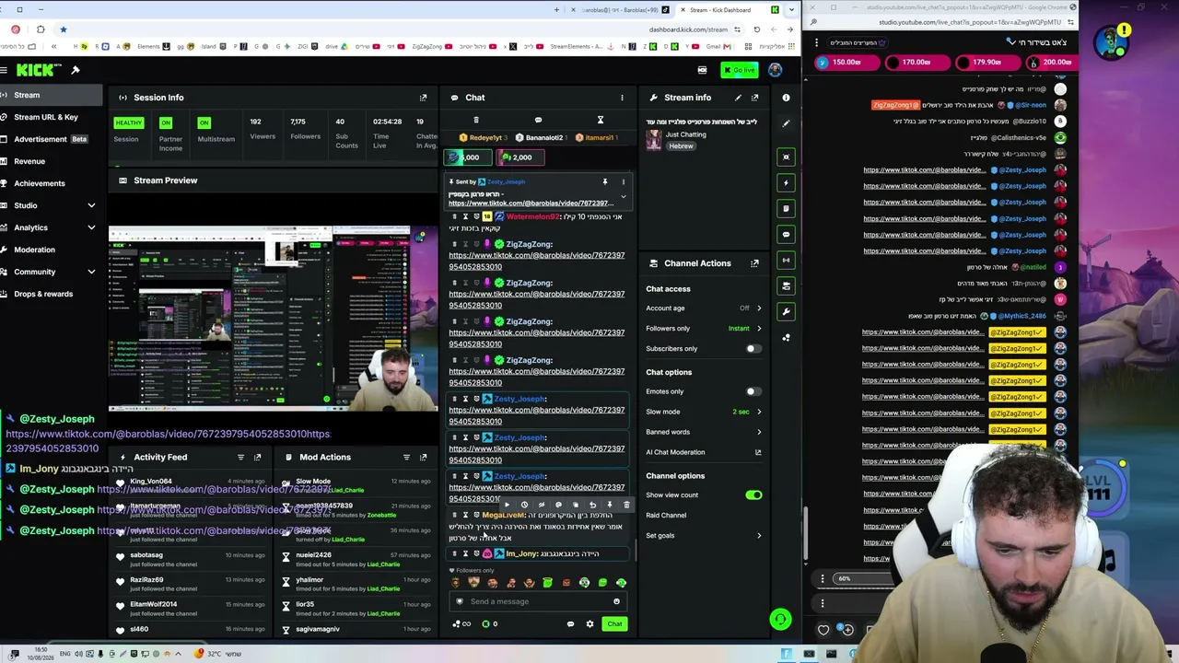This screenshot has width=1179, height=663.
Task: Click the lightning bolt icon in right rail
Action: 786,182
